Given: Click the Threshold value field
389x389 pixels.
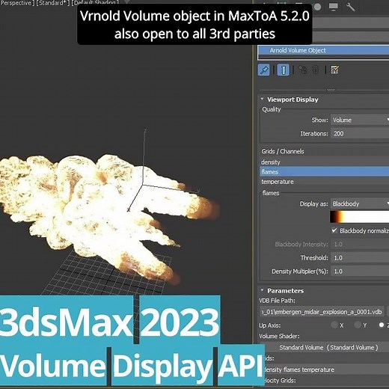Looking at the screenshot, I should click(x=360, y=258).
